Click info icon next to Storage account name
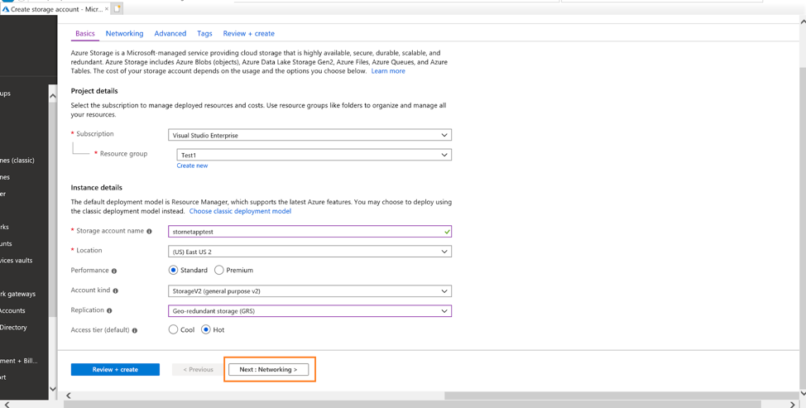Viewport: 806px width, 408px height. pyautogui.click(x=149, y=232)
